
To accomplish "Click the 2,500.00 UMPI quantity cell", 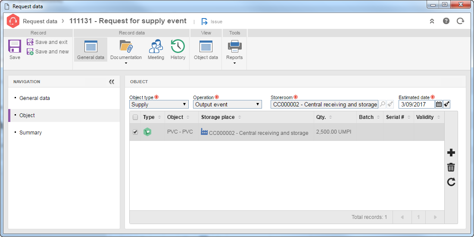I will click(x=334, y=132).
